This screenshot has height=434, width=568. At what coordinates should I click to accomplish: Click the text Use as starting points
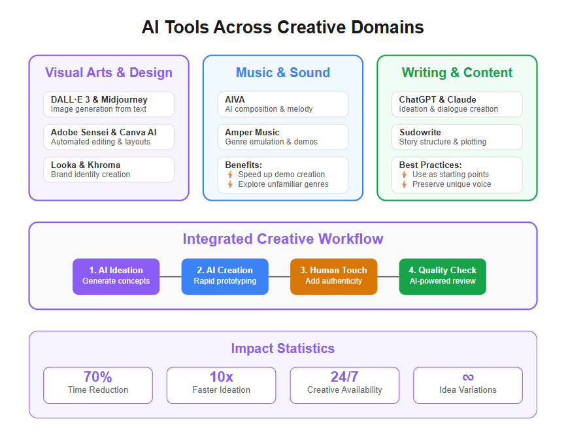450,175
